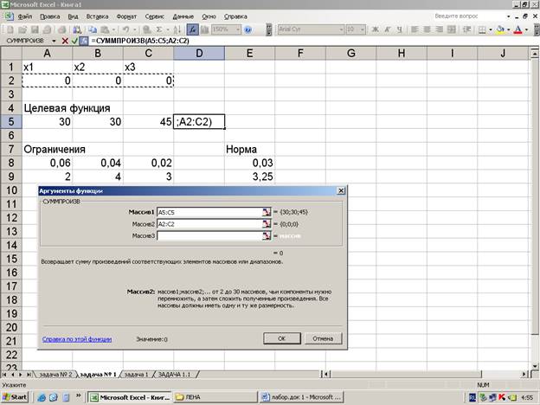This screenshot has height=405, width=540.
Task: Click the collapse-dialog icon beside Массив1 field
Action: point(267,211)
